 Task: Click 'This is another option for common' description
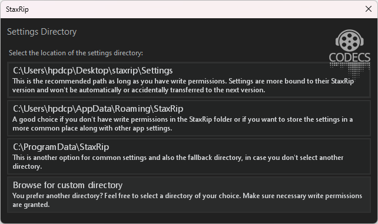click(178, 158)
